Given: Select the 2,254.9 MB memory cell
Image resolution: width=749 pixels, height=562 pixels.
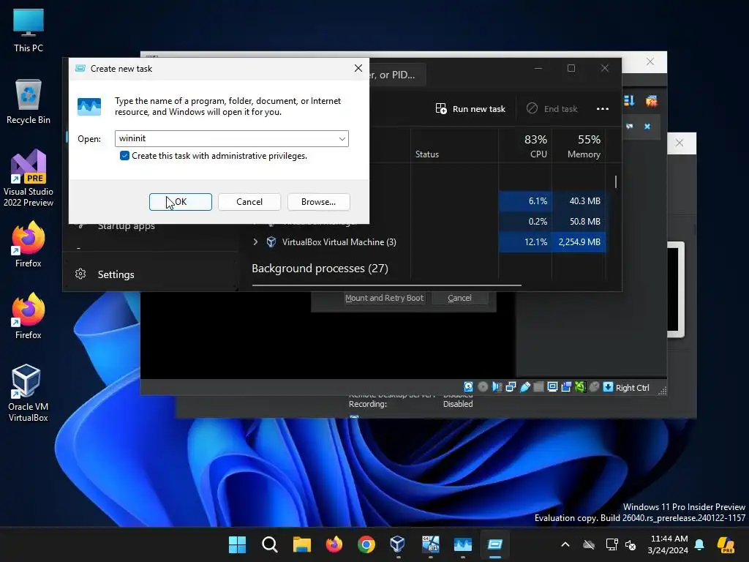Looking at the screenshot, I should (x=579, y=241).
